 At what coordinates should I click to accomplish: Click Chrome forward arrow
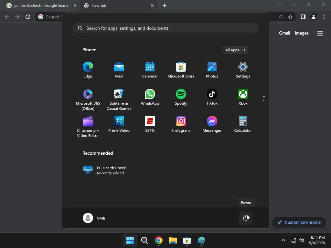[x=17, y=17]
